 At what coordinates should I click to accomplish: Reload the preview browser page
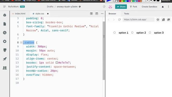pyautogui.click(x=119, y=20)
